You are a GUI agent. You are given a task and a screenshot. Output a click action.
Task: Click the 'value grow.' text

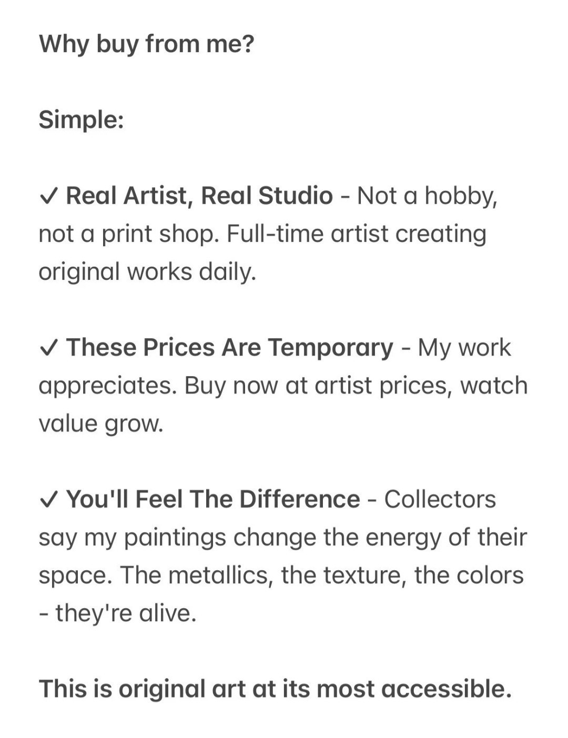point(101,424)
